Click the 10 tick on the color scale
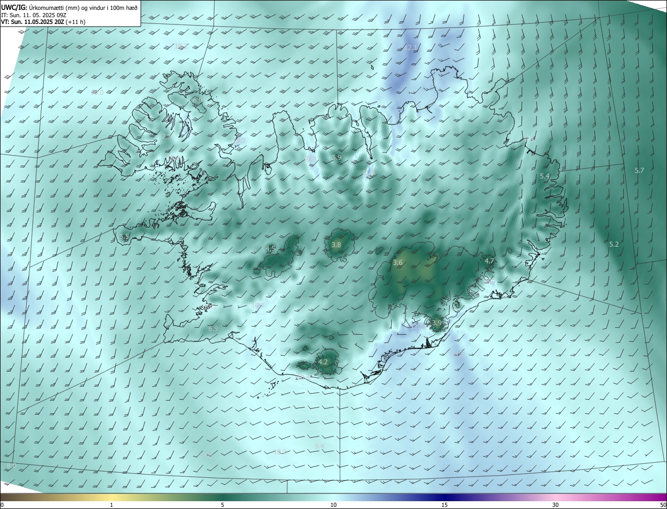 click(333, 505)
